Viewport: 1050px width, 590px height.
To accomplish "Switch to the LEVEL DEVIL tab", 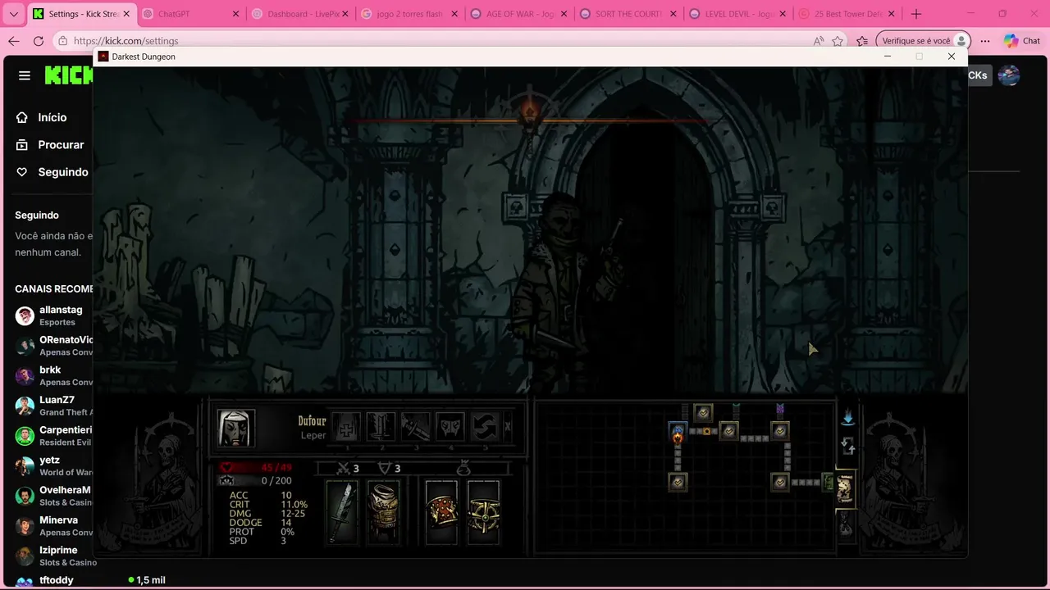I will point(737,14).
